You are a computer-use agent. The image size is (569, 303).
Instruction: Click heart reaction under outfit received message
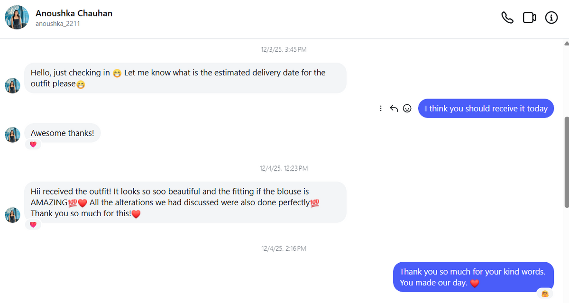tap(33, 225)
